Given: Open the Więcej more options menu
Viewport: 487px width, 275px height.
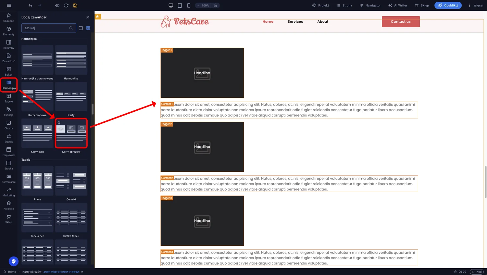Looking at the screenshot, I should (x=475, y=6).
